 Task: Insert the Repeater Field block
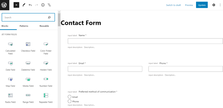tap(46, 98)
